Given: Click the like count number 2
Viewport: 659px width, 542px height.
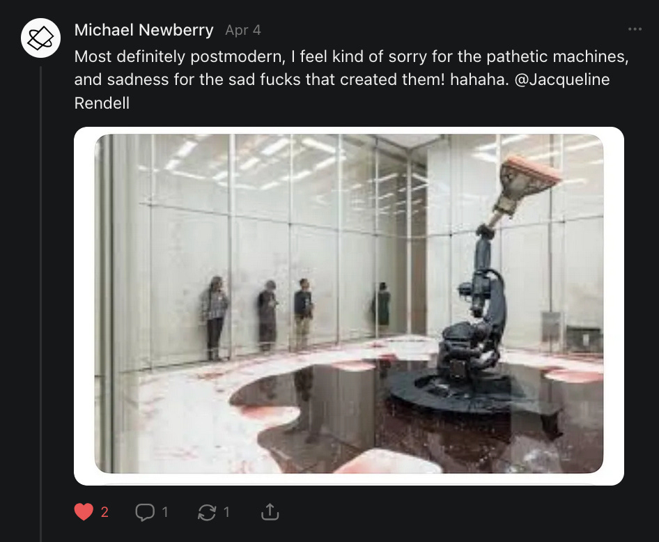Looking at the screenshot, I should pyautogui.click(x=104, y=512).
